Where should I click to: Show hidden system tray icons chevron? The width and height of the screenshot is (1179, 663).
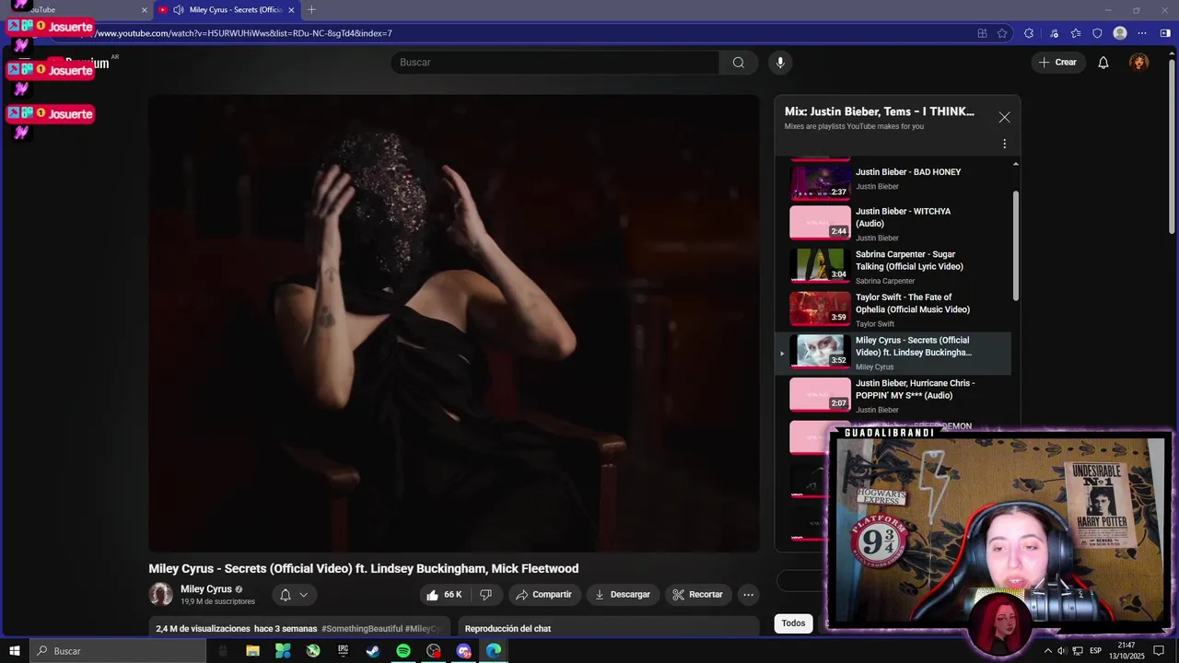pyautogui.click(x=1047, y=651)
